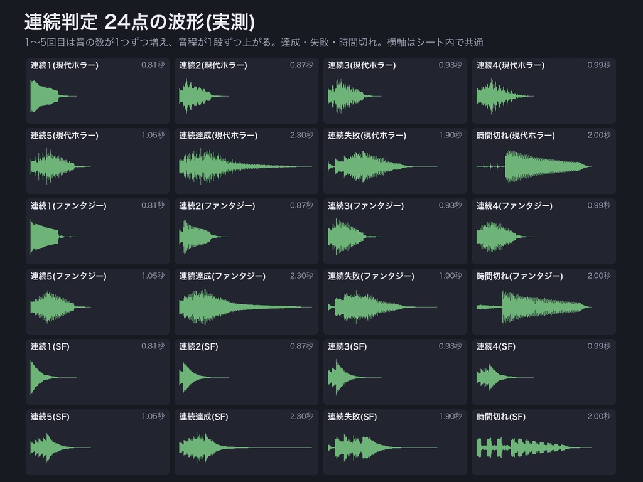Click the 1.05秒 duration on 連続5(ファンタジー)
The height and width of the screenshot is (482, 643).
(x=153, y=276)
